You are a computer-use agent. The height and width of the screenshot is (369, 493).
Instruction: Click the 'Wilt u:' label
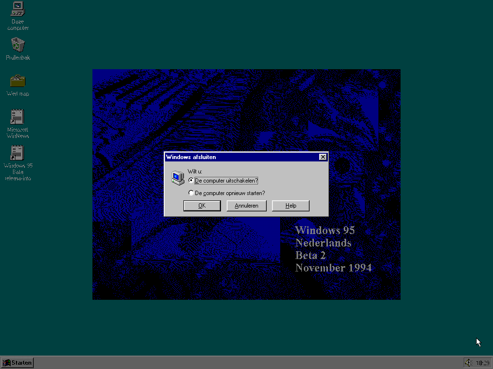coord(195,172)
